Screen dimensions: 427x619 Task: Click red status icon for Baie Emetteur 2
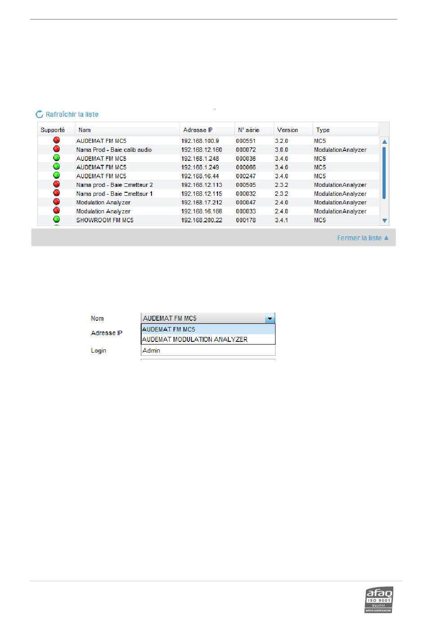pyautogui.click(x=57, y=184)
